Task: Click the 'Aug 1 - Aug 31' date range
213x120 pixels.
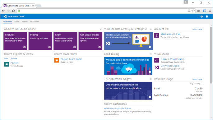Action: click(196, 84)
